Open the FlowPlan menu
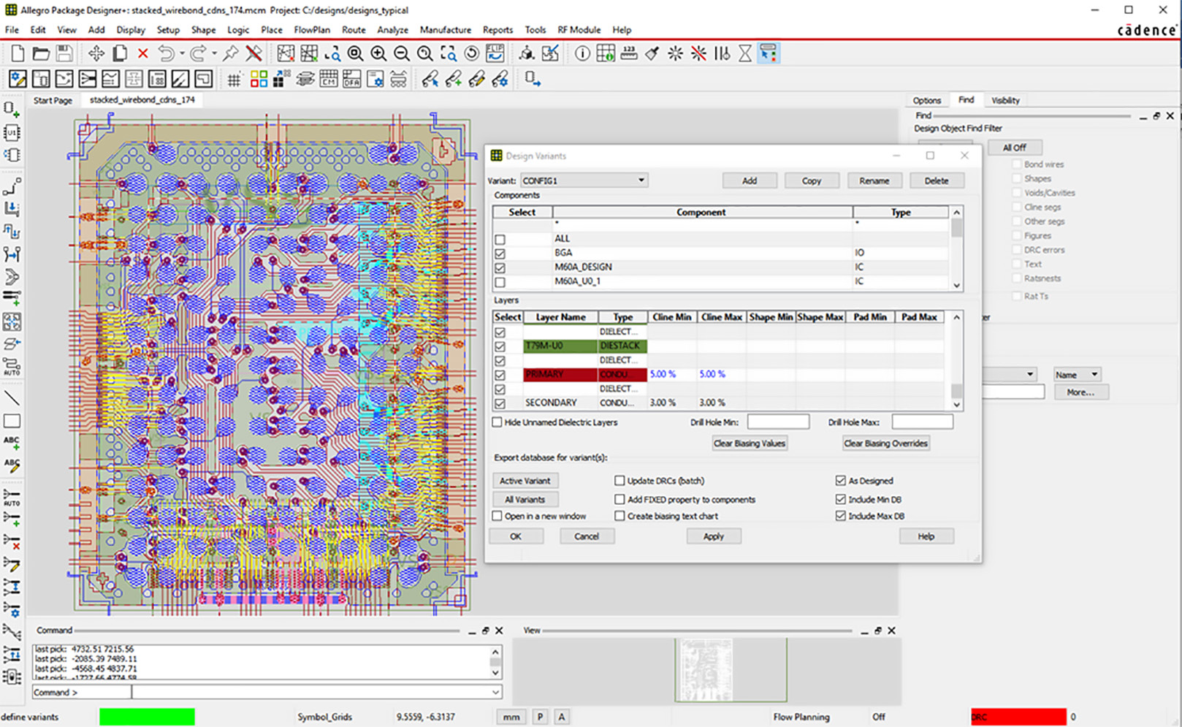 (311, 30)
